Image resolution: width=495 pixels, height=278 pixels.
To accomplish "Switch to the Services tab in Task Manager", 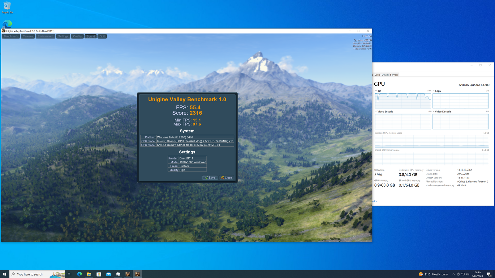I will pyautogui.click(x=394, y=75).
